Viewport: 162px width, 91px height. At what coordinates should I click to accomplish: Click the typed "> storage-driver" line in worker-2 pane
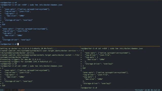(16, 81)
